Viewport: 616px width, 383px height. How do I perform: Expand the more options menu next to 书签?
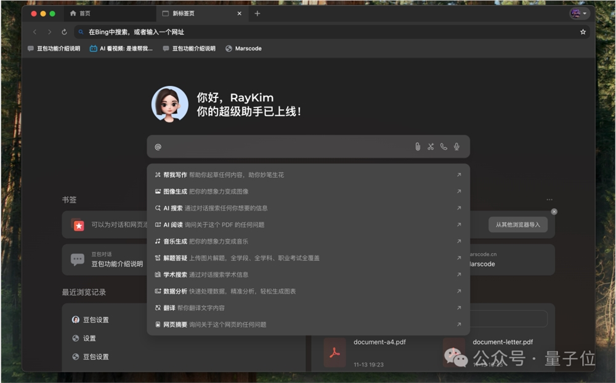coord(550,198)
